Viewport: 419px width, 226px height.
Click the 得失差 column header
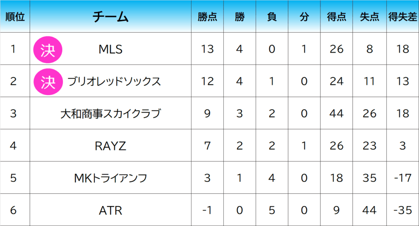click(x=403, y=17)
